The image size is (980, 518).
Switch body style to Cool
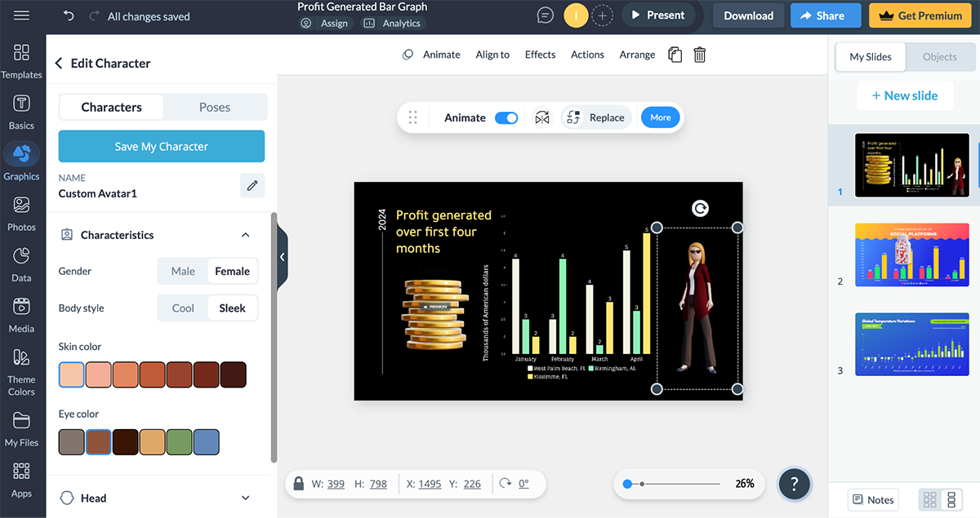click(x=182, y=308)
